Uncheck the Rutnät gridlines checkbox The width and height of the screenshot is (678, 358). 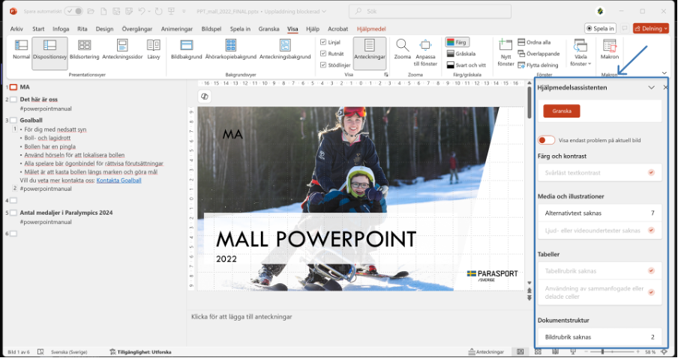click(x=323, y=53)
